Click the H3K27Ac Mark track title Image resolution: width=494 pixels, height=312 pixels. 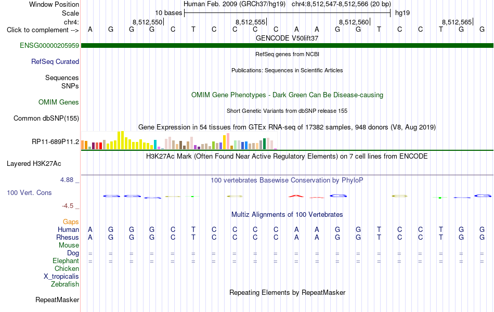click(x=287, y=157)
